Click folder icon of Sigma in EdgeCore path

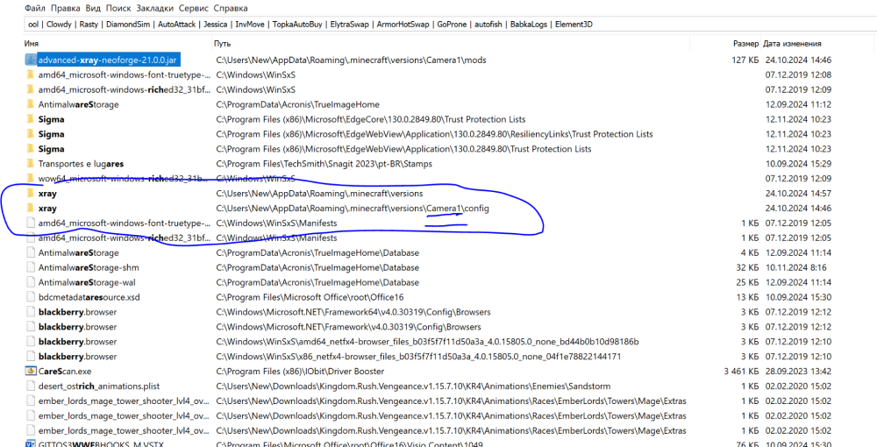(x=30, y=119)
